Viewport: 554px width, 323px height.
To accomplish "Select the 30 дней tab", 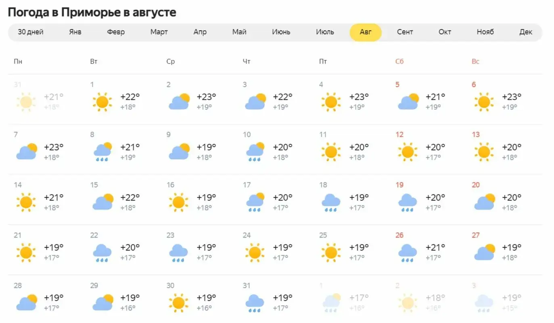I will [31, 32].
